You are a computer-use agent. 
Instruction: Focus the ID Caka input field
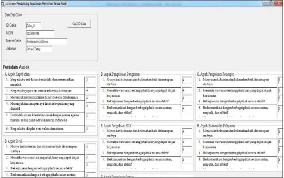pyautogui.click(x=33, y=26)
